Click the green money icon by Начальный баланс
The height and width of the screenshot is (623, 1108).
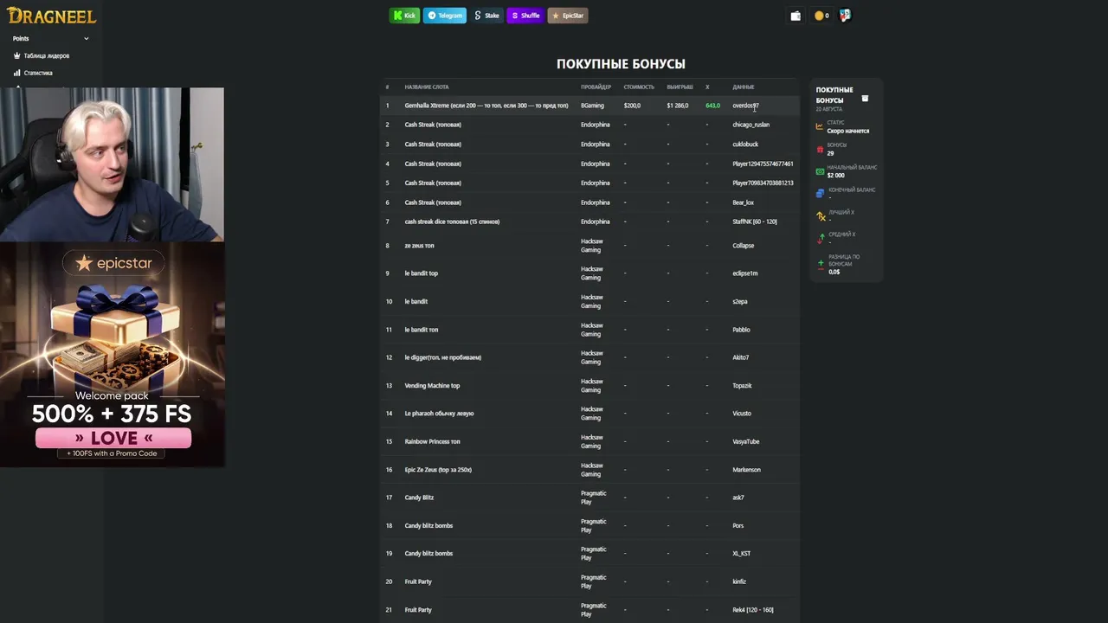tap(820, 171)
